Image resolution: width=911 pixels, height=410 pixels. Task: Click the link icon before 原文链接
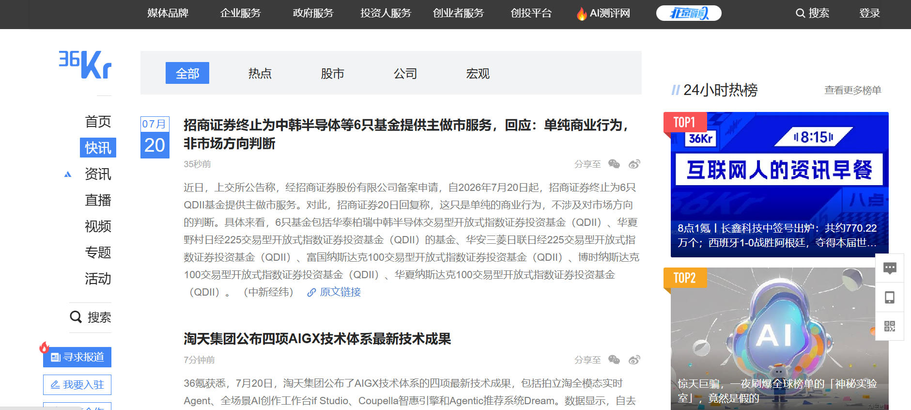311,292
